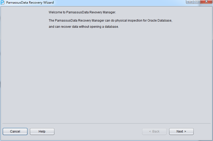Screen dimensions: 213x141
Task: Click the '>' arrow on the Next button
Action: coord(185,131)
